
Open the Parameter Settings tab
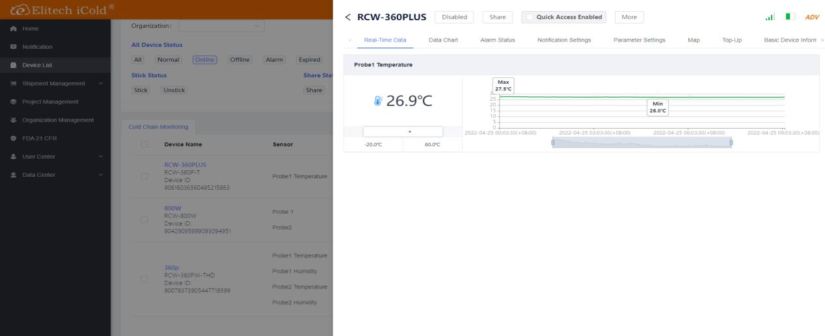[x=639, y=40]
